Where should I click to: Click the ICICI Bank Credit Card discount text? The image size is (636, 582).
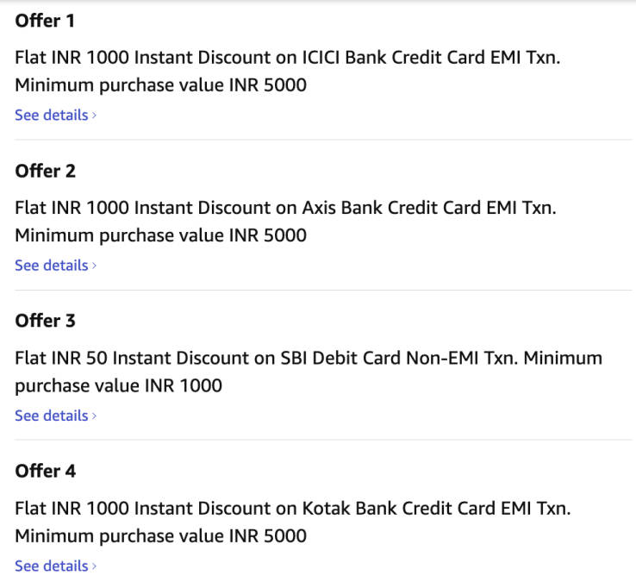[293, 58]
